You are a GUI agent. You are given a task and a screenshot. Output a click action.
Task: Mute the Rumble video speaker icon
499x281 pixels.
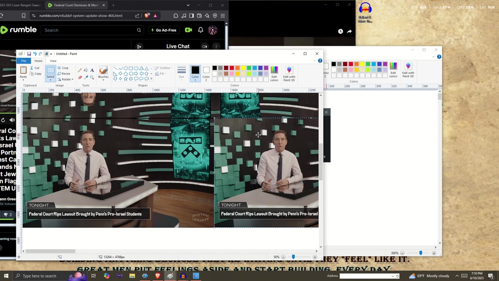pyautogui.click(x=12, y=120)
